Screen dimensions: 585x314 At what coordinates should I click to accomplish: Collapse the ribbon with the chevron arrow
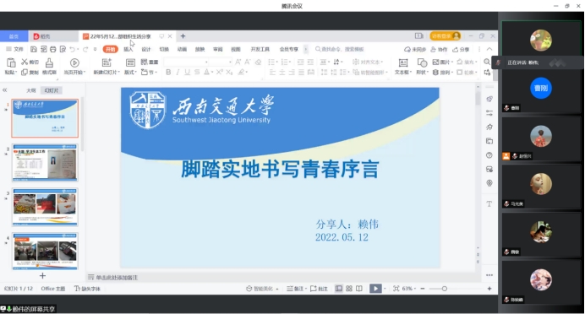click(489, 49)
